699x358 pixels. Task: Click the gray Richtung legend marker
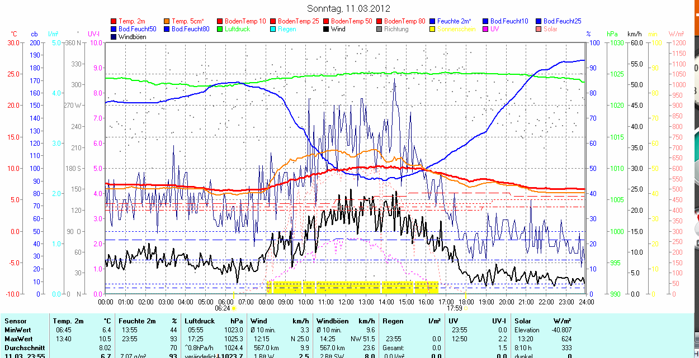(x=380, y=29)
